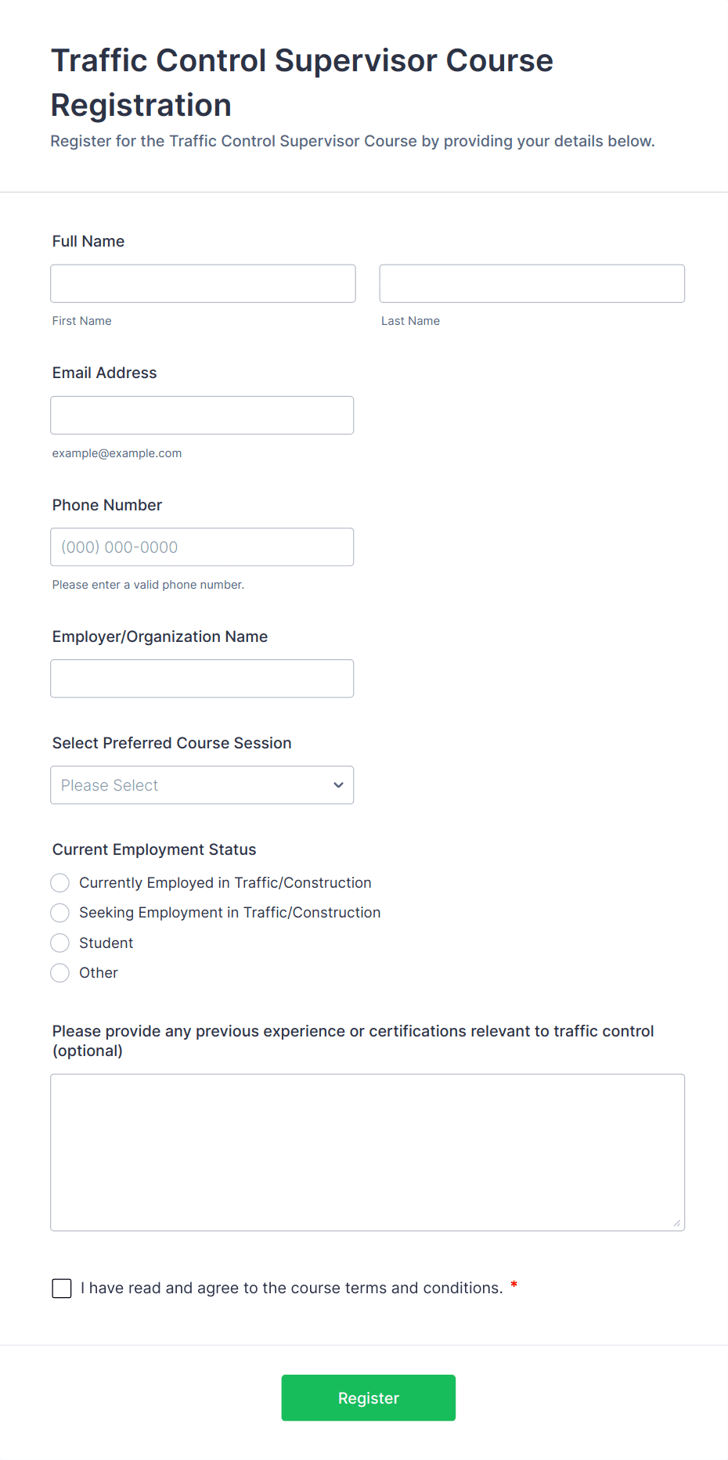This screenshot has height=1460, width=728.
Task: Click the previous experience text area
Action: click(x=367, y=1152)
